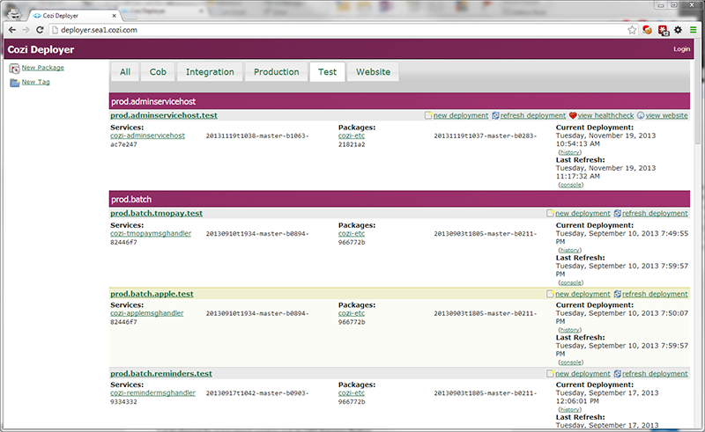This screenshot has height=432, width=705.
Task: Click the globe view website icon
Action: [641, 115]
